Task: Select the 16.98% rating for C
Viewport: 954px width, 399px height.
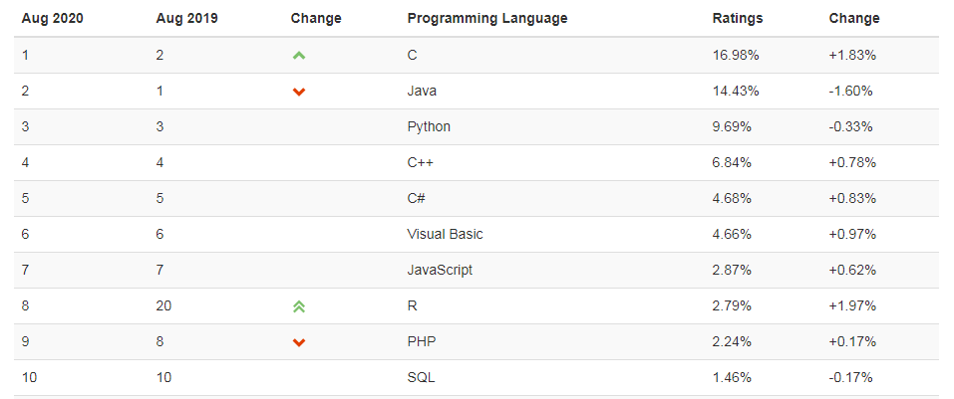Action: click(x=736, y=56)
